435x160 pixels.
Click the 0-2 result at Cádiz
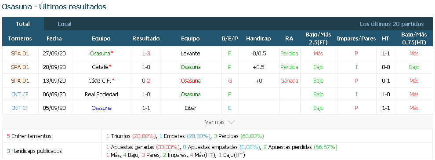[146, 80]
